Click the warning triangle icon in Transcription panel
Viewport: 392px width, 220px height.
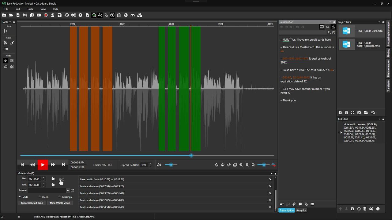coord(333,27)
